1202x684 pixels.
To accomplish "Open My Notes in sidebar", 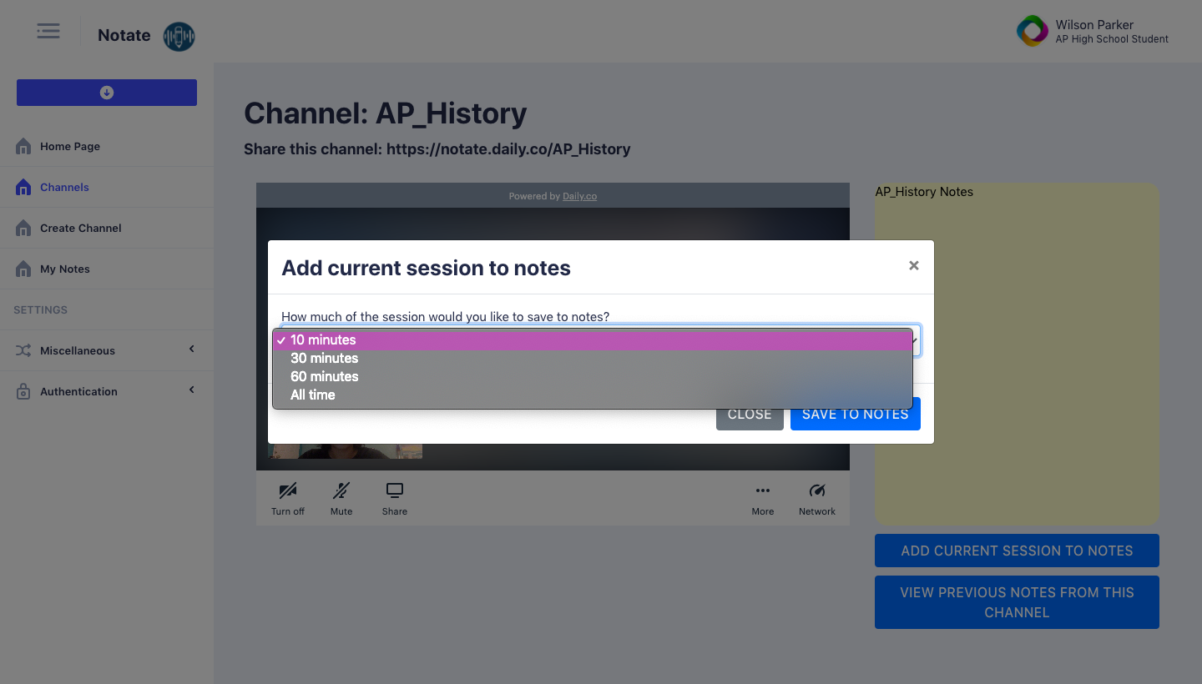I will pos(107,269).
